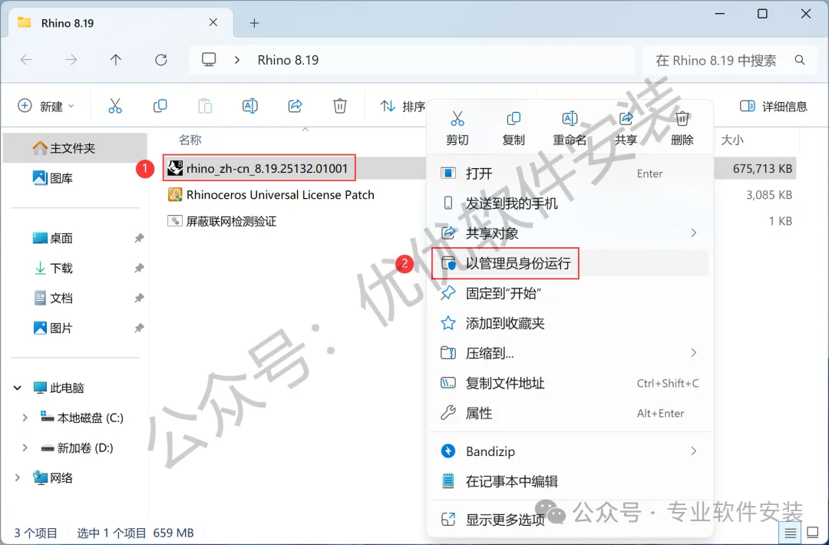This screenshot has height=545, width=829.
Task: Click the rhino installer file icon
Action: coord(175,168)
